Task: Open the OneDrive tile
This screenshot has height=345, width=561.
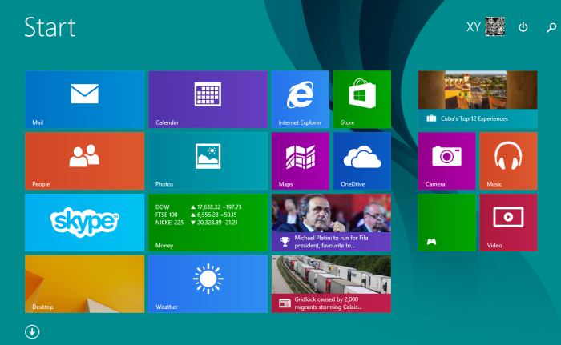Action: [x=361, y=161]
